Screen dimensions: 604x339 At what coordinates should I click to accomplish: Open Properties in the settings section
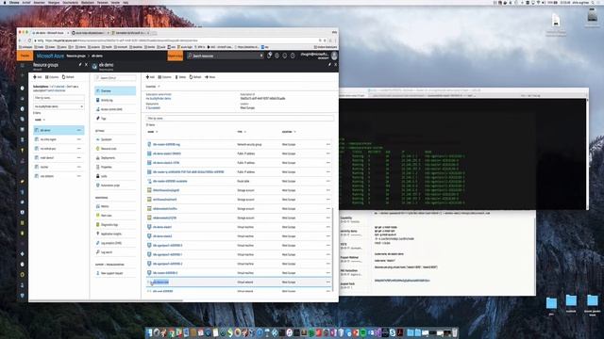point(115,167)
